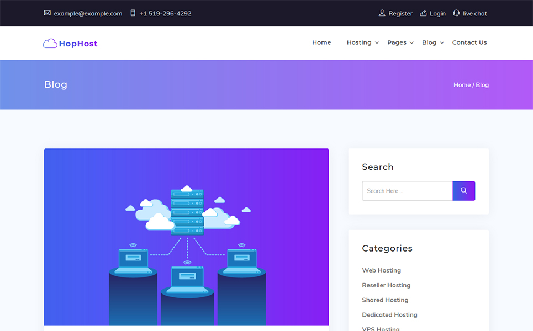Screen dimensions: 533x331
Task: Click the Search Here input field
Action: coord(407,191)
